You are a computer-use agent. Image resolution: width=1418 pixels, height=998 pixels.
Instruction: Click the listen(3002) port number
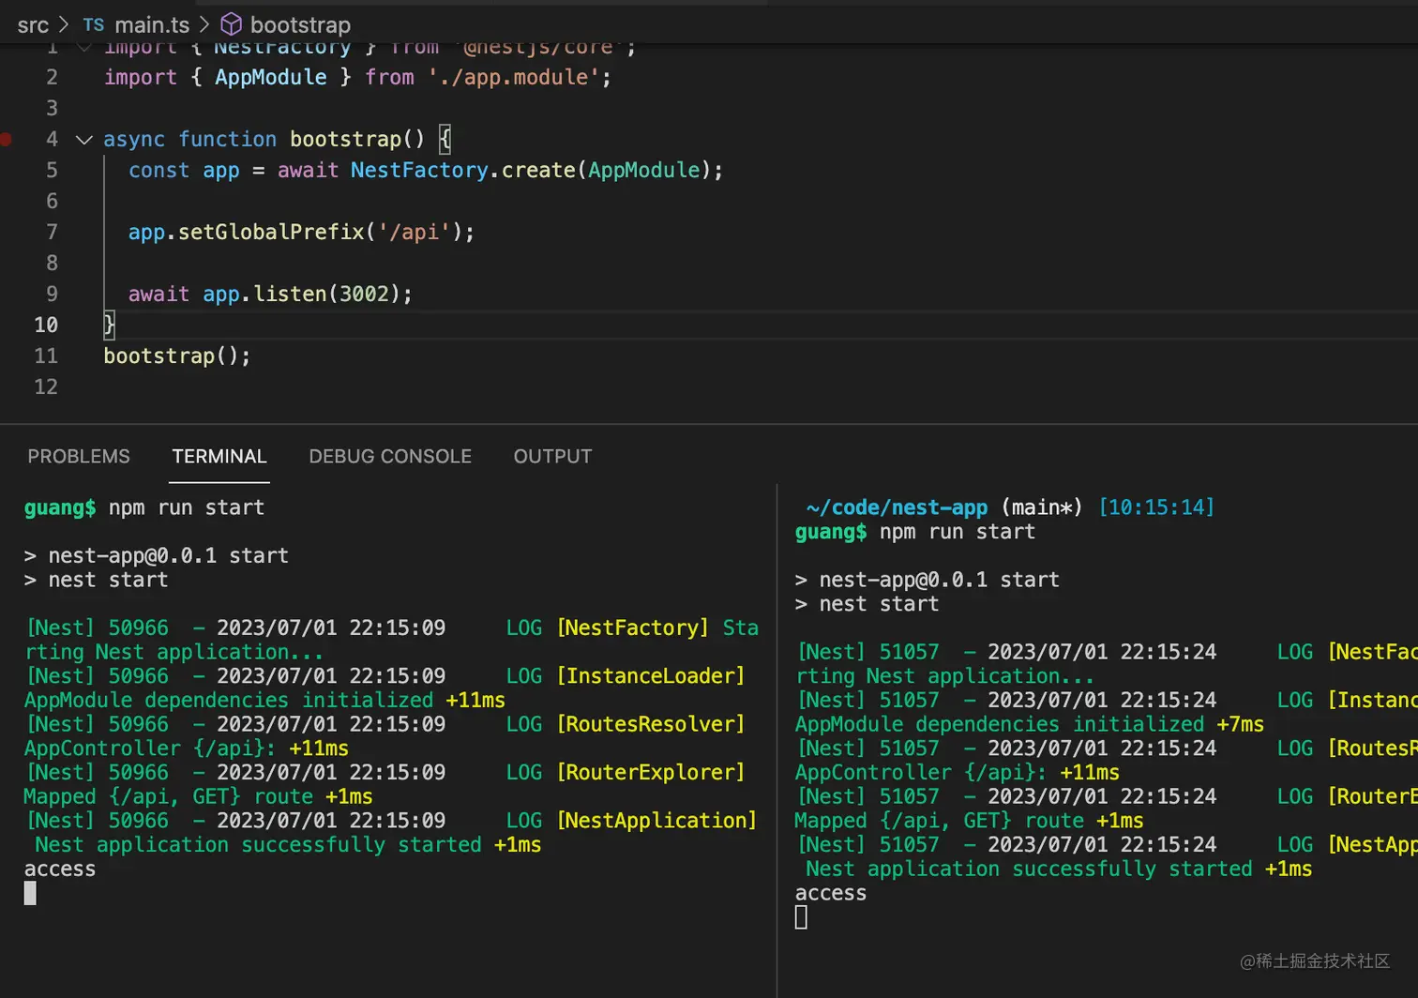(x=364, y=294)
